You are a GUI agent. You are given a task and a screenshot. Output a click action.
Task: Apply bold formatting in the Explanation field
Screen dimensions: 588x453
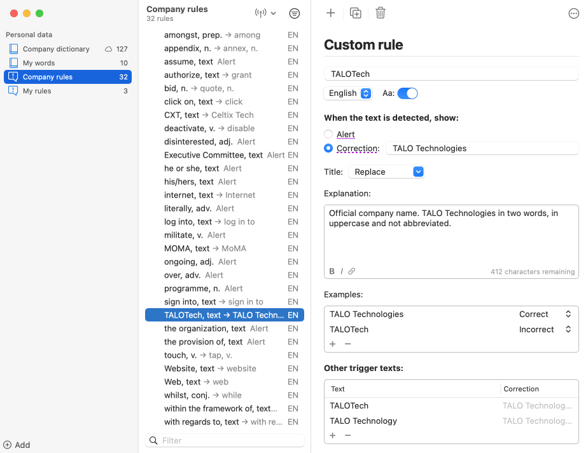332,271
